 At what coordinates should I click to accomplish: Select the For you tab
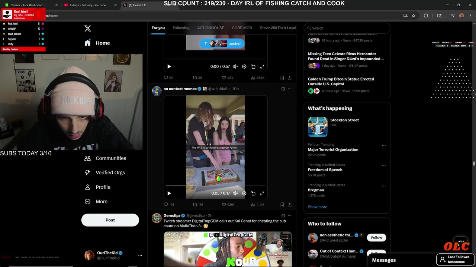[x=158, y=28]
